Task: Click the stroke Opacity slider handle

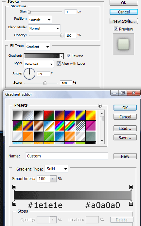Action: [x=62, y=35]
